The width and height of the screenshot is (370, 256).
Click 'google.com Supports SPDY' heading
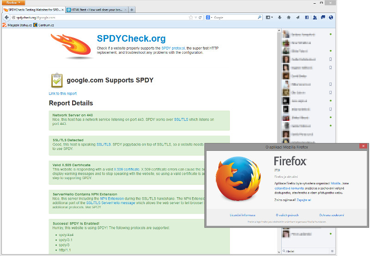tap(110, 80)
